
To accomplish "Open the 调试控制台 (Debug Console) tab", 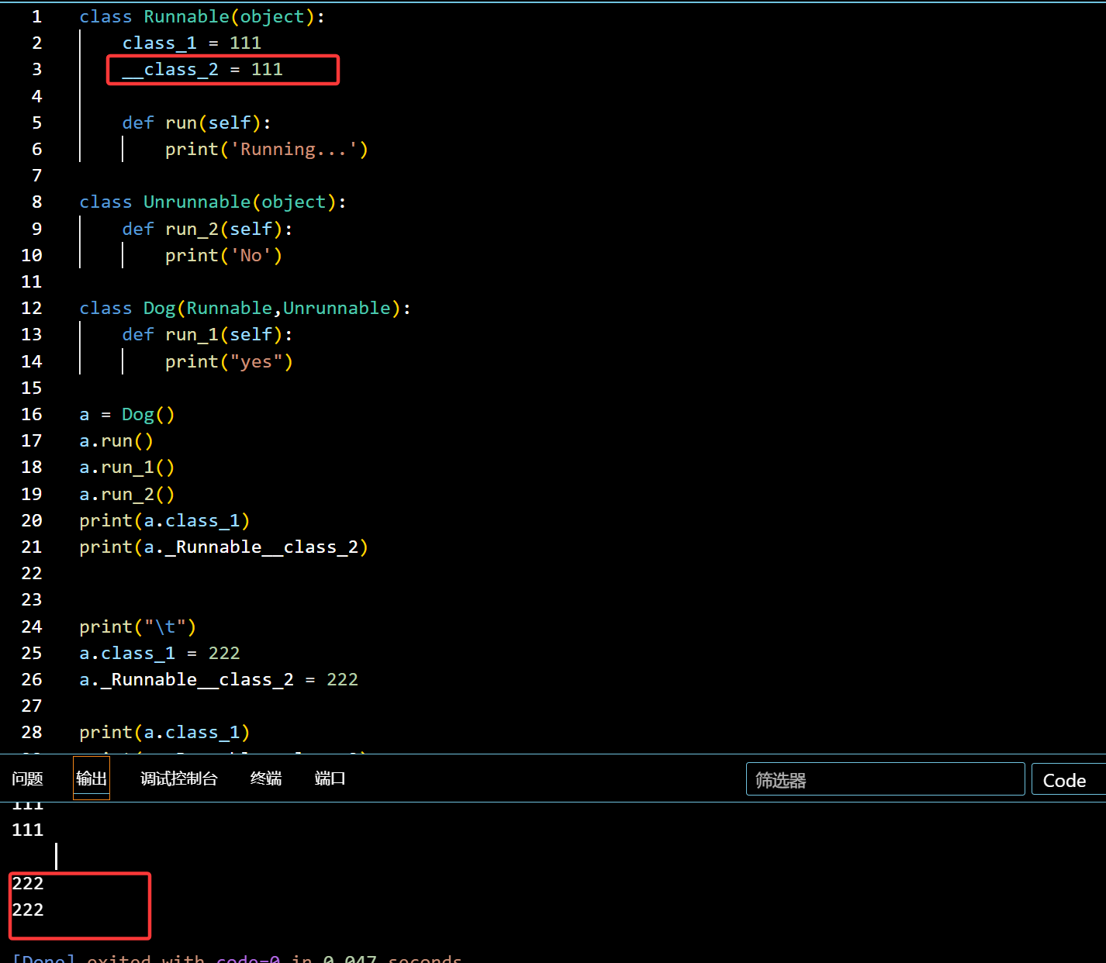I will (x=178, y=778).
